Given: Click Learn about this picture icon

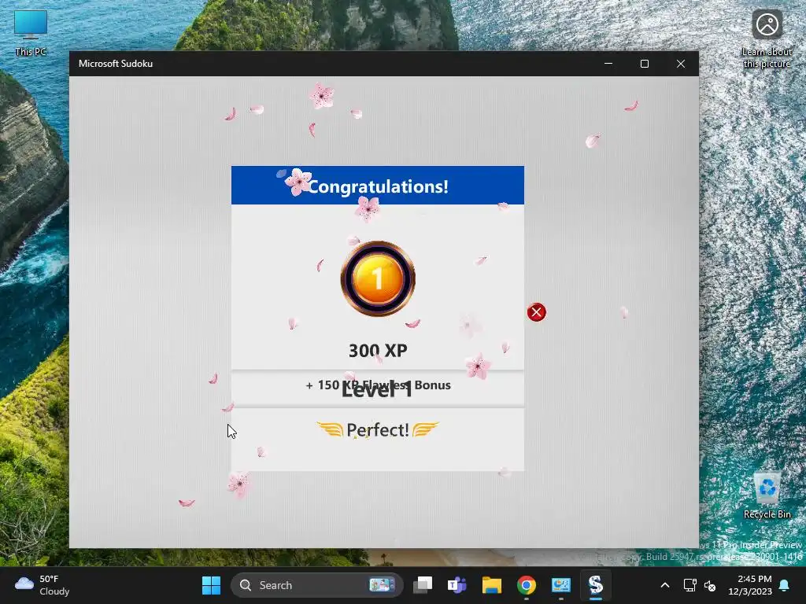Looking at the screenshot, I should click(767, 39).
